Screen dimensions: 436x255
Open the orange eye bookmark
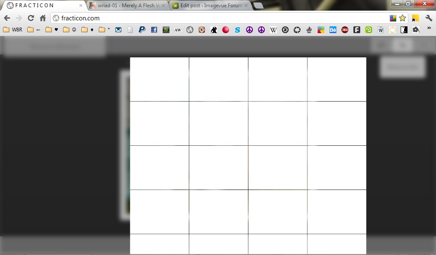click(202, 30)
